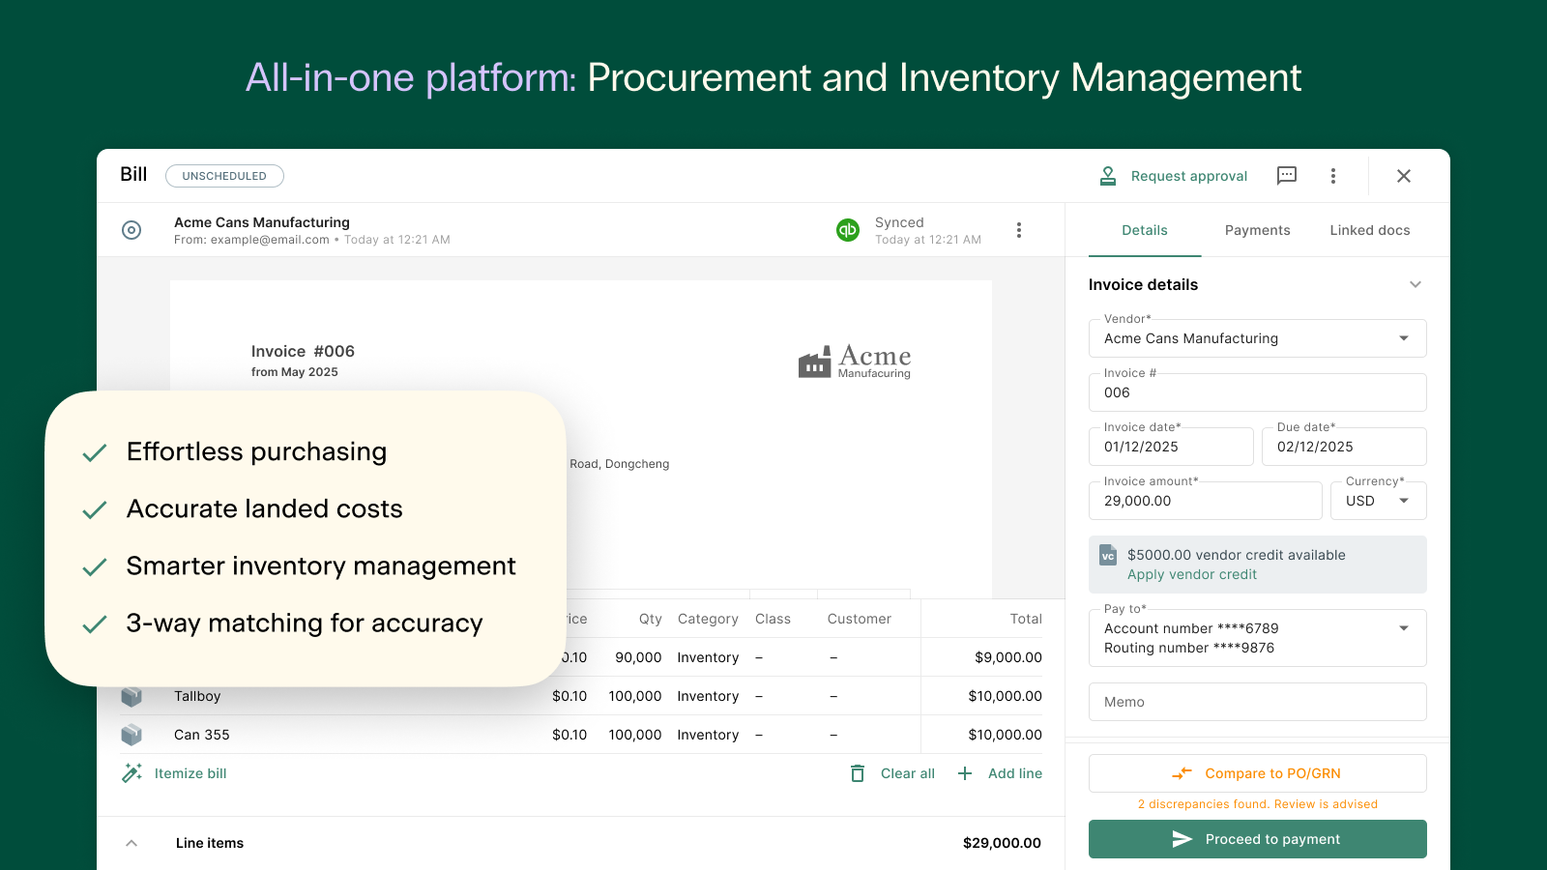Click the trash icon for Clear all
1547x870 pixels.
coord(857,773)
